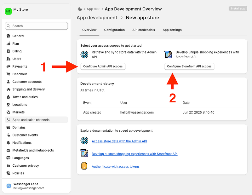The height and width of the screenshot is (195, 252).
Task: Select the Notifications bell icon
Action: tap(9, 143)
